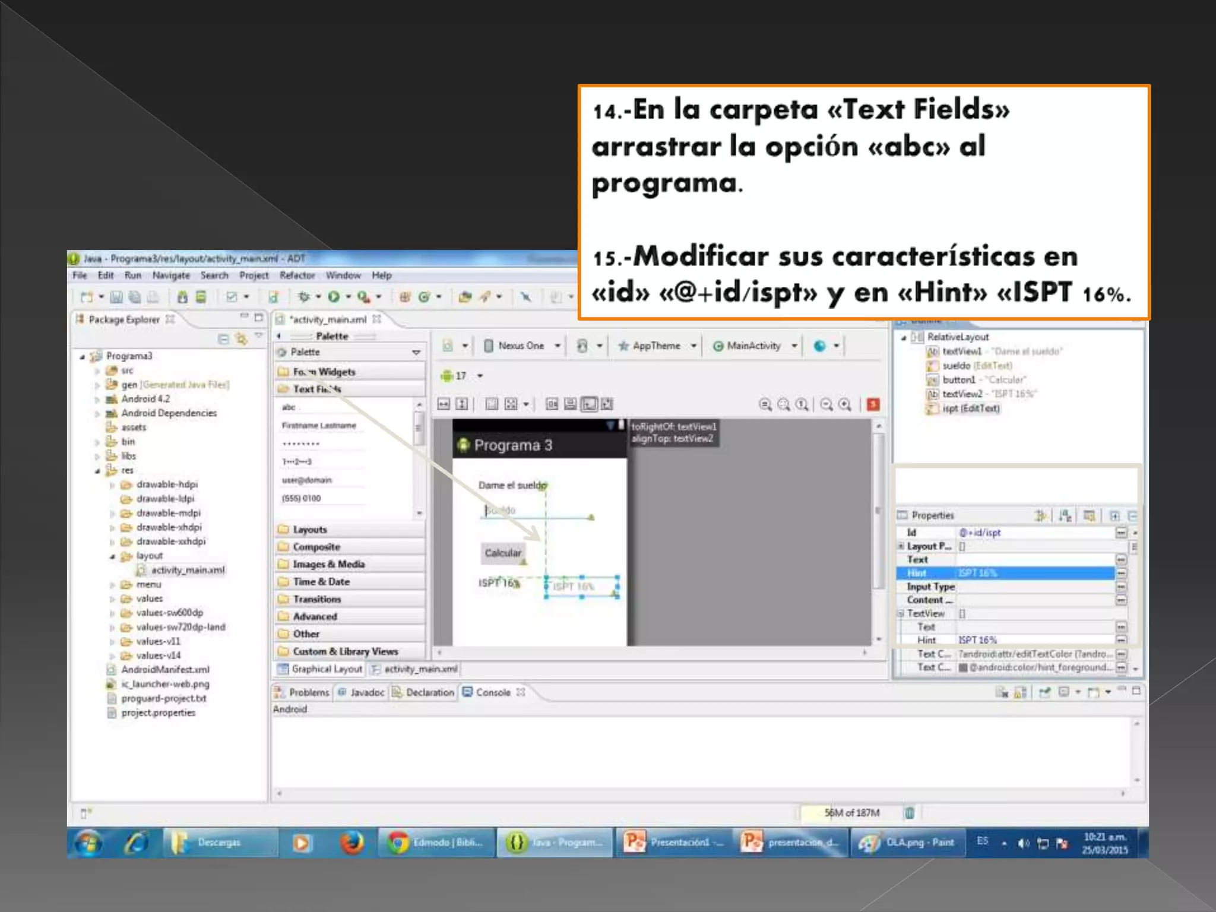The image size is (1216, 912).
Task: Click the New Java Package toolbar icon
Action: pos(405,297)
